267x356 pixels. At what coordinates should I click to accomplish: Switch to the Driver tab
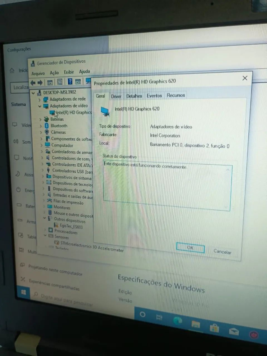coord(116,96)
